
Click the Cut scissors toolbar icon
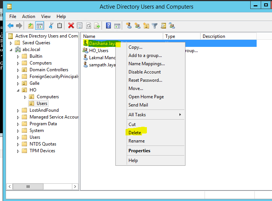51,26
